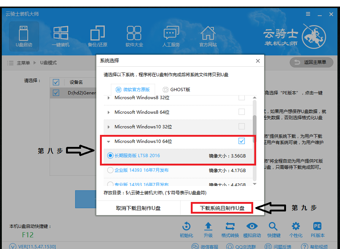
Task: Click the F12 hotkey text
Action: pyautogui.click(x=28, y=235)
